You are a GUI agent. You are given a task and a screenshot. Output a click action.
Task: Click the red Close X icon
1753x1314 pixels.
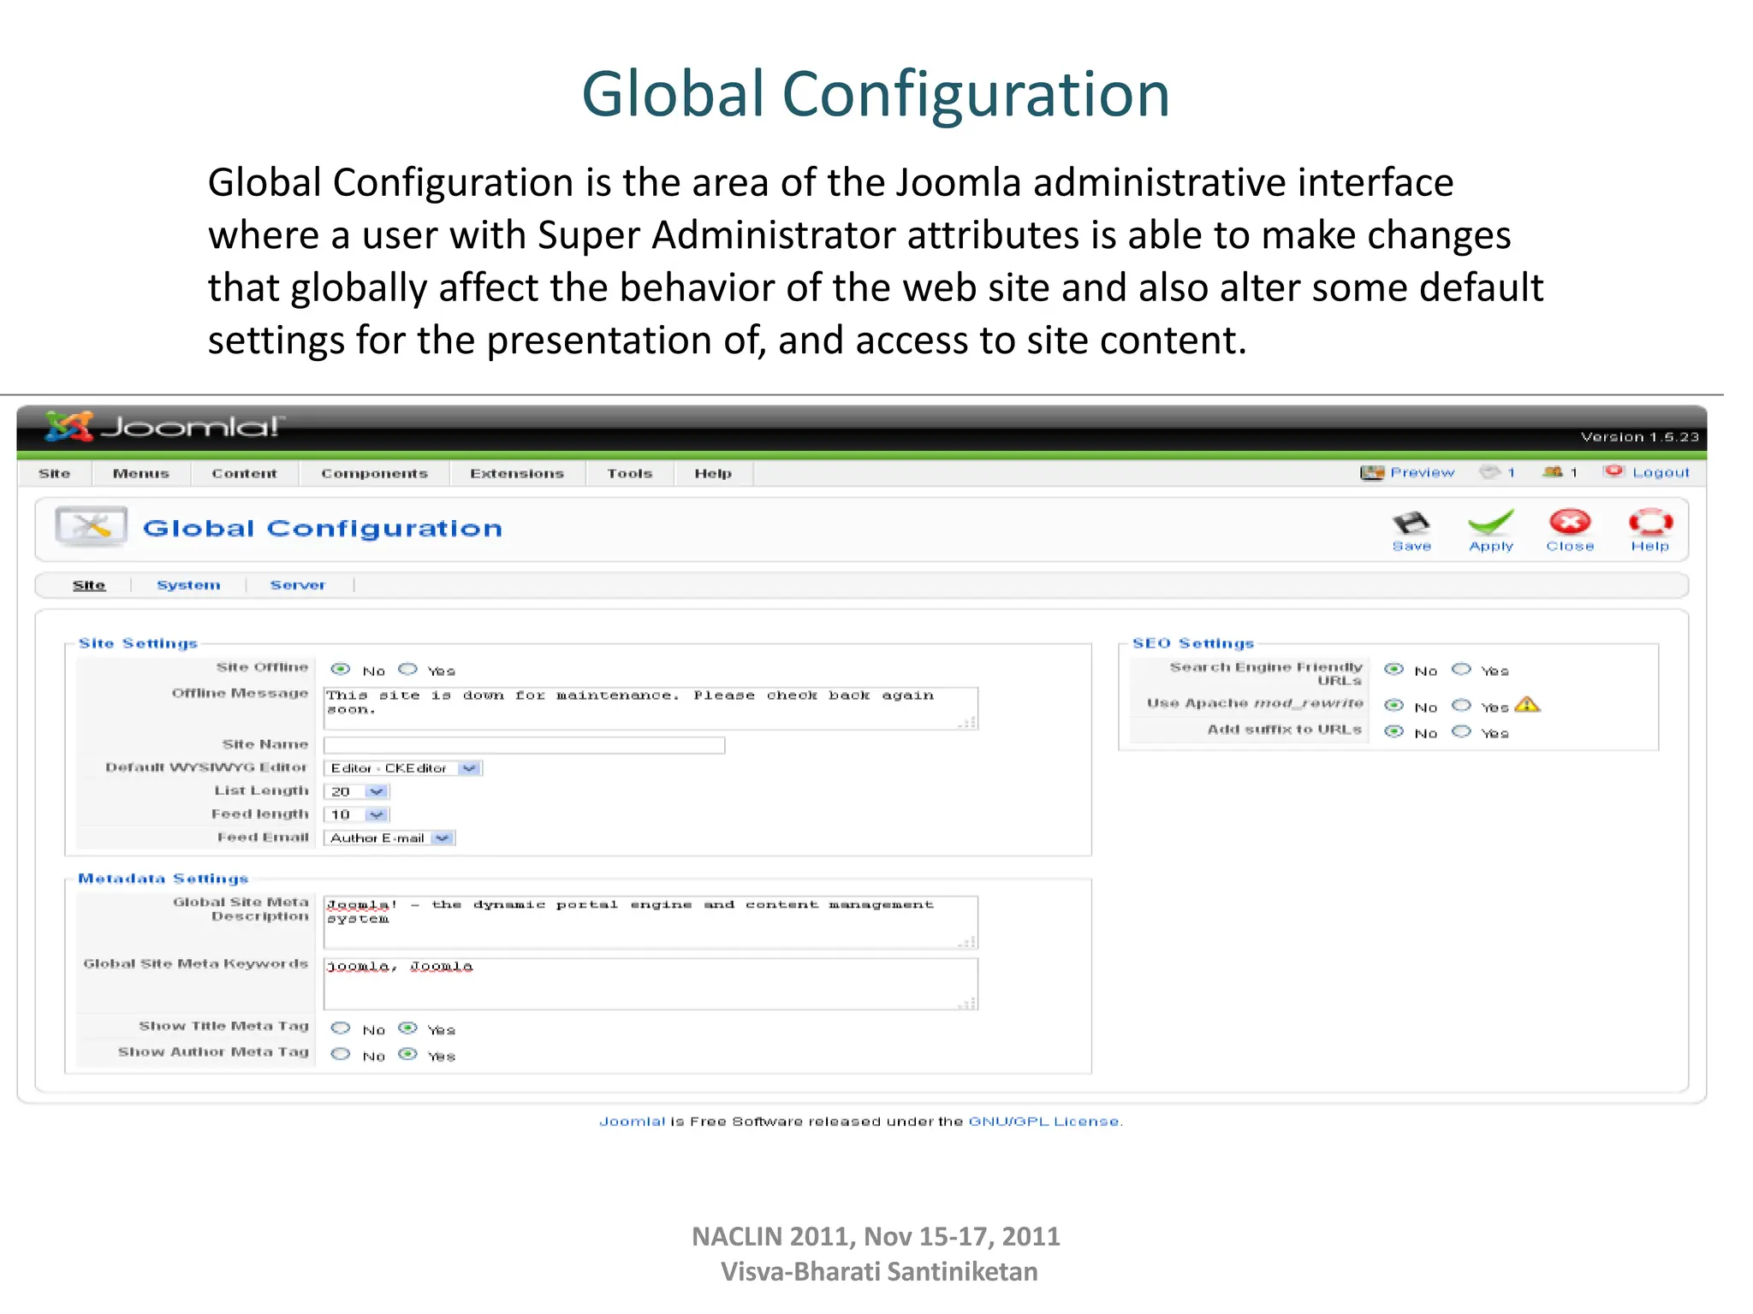(1570, 523)
